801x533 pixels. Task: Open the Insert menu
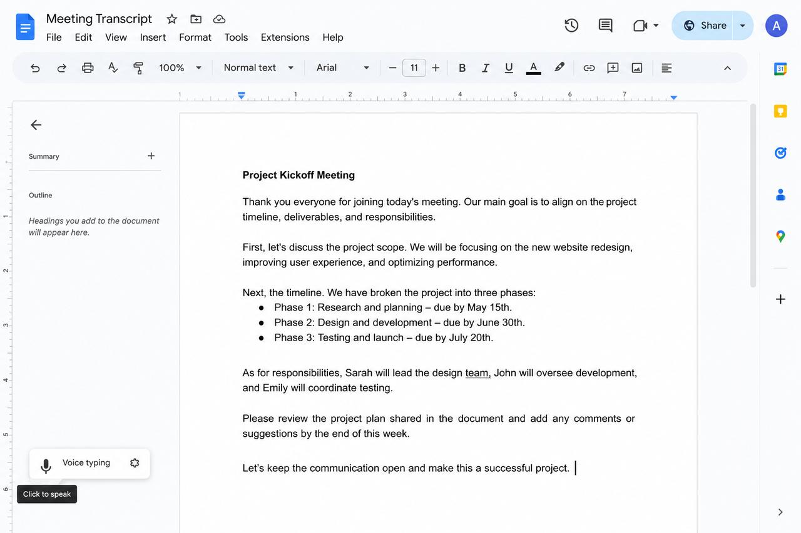153,37
